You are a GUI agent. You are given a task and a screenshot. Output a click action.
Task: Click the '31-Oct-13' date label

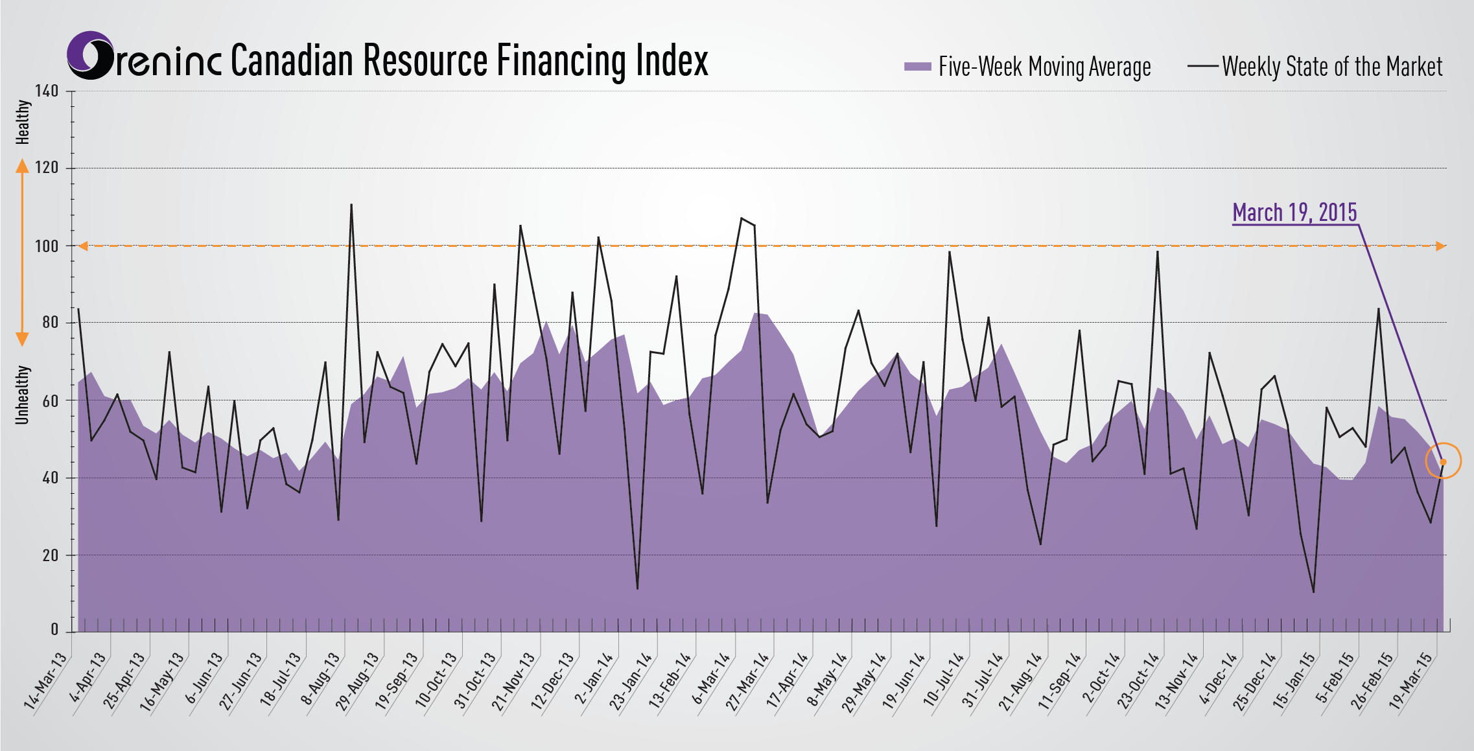[475, 680]
